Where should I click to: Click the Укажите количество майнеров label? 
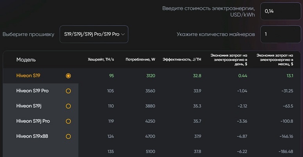[x=216, y=34]
